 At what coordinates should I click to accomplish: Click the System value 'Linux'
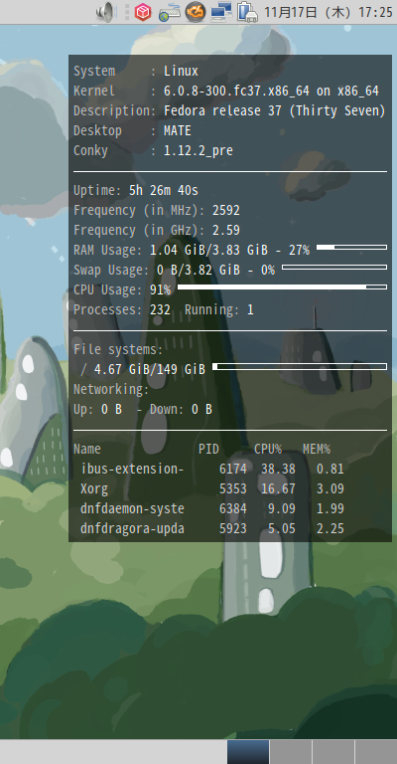tap(181, 72)
